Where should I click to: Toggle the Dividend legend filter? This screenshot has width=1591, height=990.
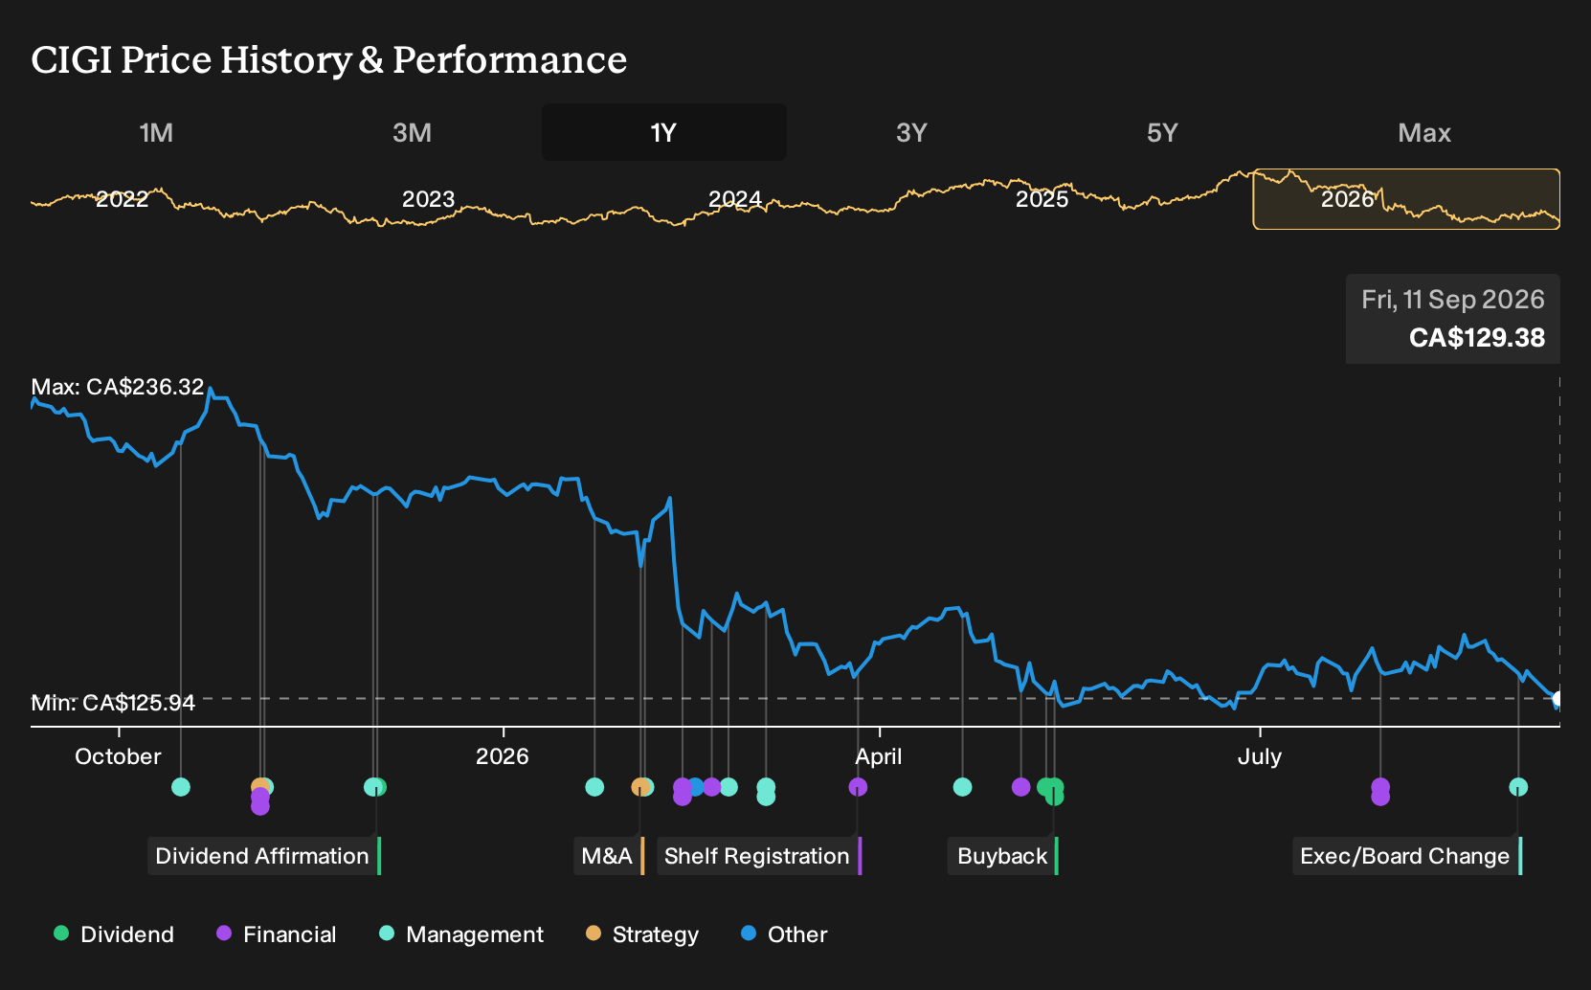[114, 934]
